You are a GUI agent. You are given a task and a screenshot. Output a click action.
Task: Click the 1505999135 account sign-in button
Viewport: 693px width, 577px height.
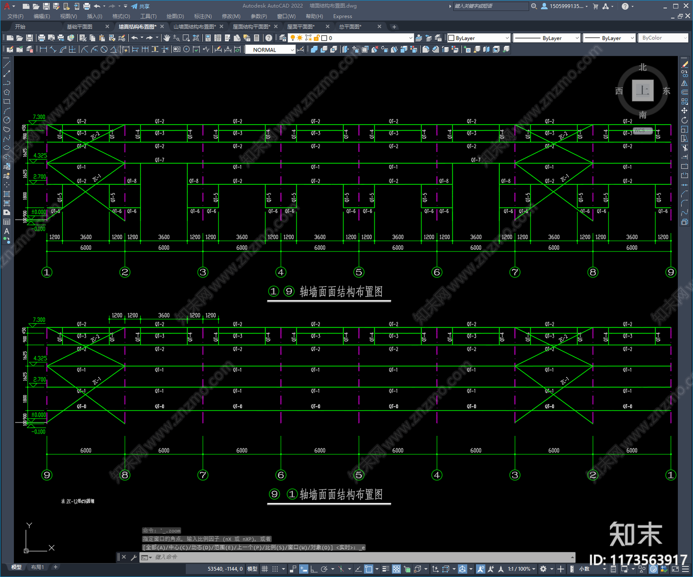(x=564, y=6)
